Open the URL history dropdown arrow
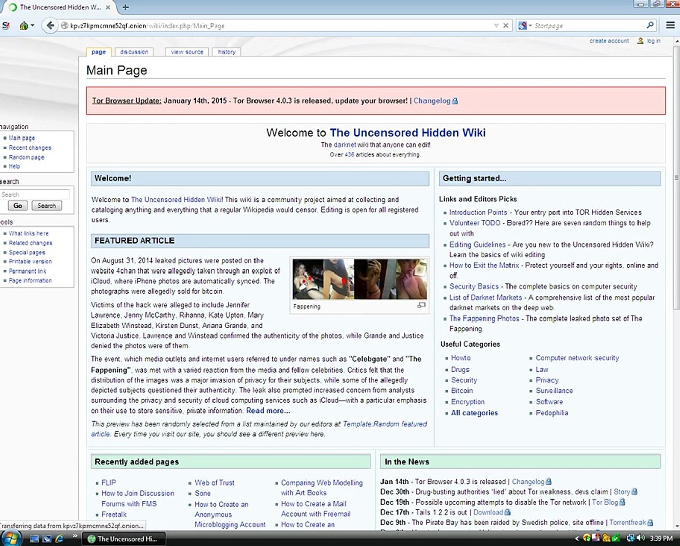 [496, 25]
